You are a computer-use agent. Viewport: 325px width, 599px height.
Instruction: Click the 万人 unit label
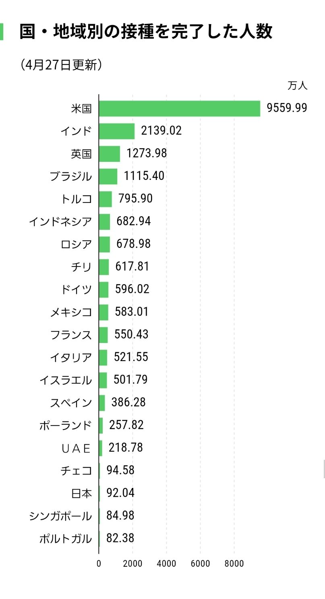pos(297,85)
